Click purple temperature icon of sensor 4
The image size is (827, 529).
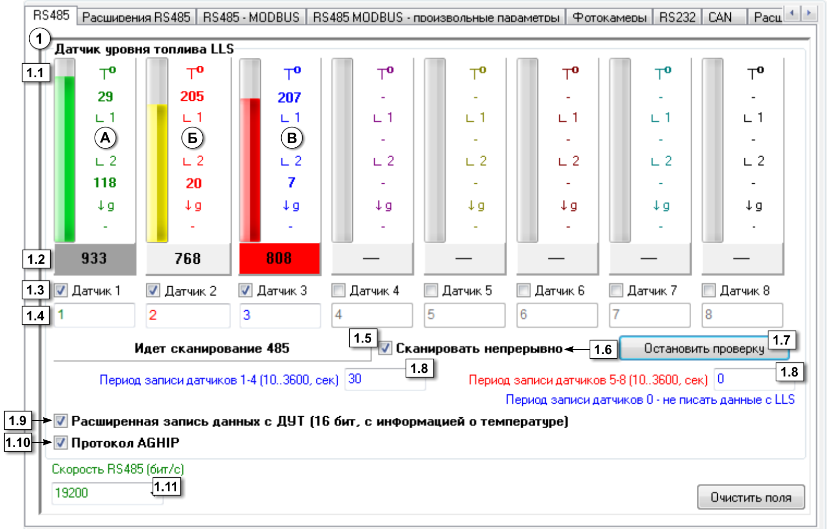point(385,73)
